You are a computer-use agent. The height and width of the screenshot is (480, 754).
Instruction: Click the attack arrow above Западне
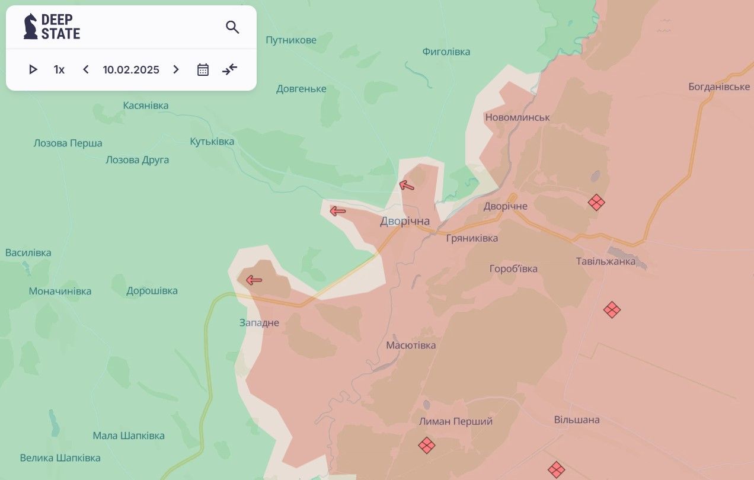click(254, 280)
